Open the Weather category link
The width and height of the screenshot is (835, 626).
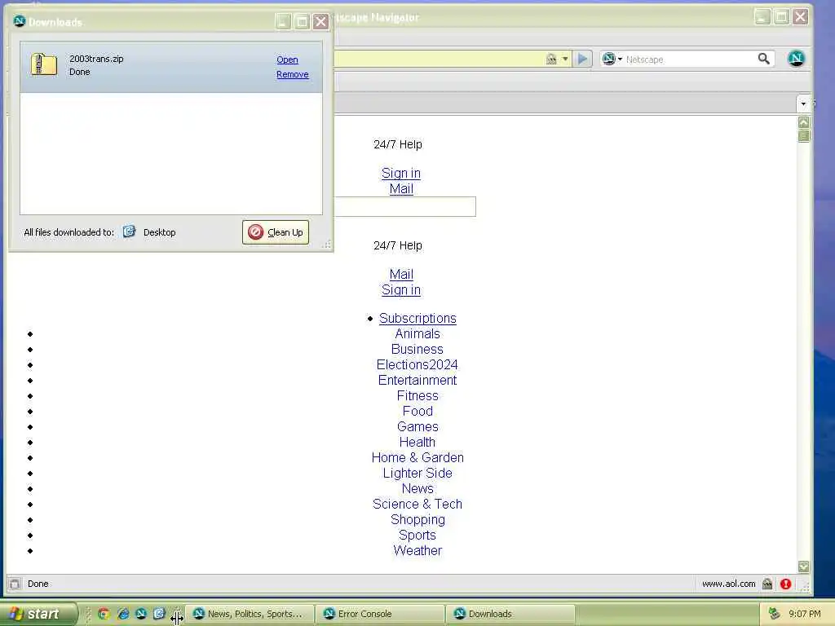[417, 550]
